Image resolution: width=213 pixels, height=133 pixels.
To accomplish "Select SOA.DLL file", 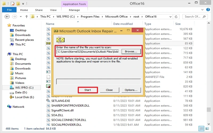I will point(57,115).
